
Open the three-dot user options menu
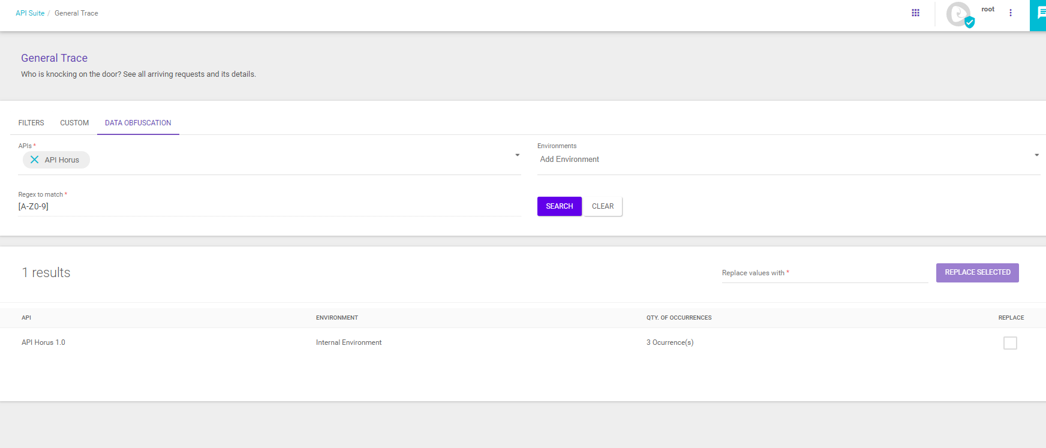tap(1011, 13)
